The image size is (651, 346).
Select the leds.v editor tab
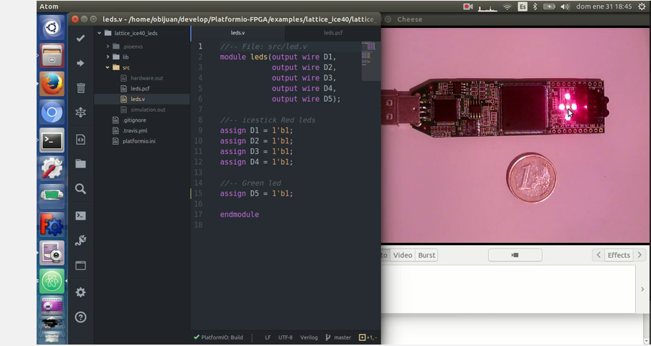tap(238, 33)
